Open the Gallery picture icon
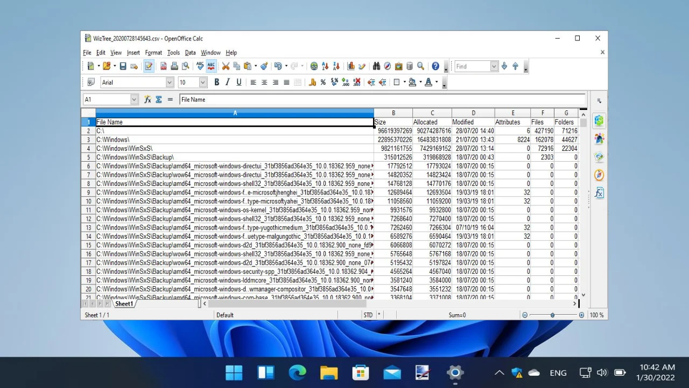This screenshot has height=388, width=689. click(x=399, y=66)
